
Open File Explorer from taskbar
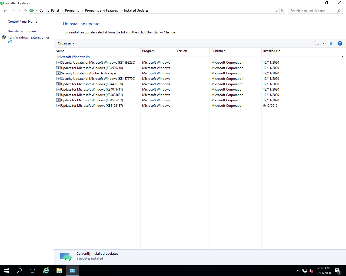[x=59, y=271]
